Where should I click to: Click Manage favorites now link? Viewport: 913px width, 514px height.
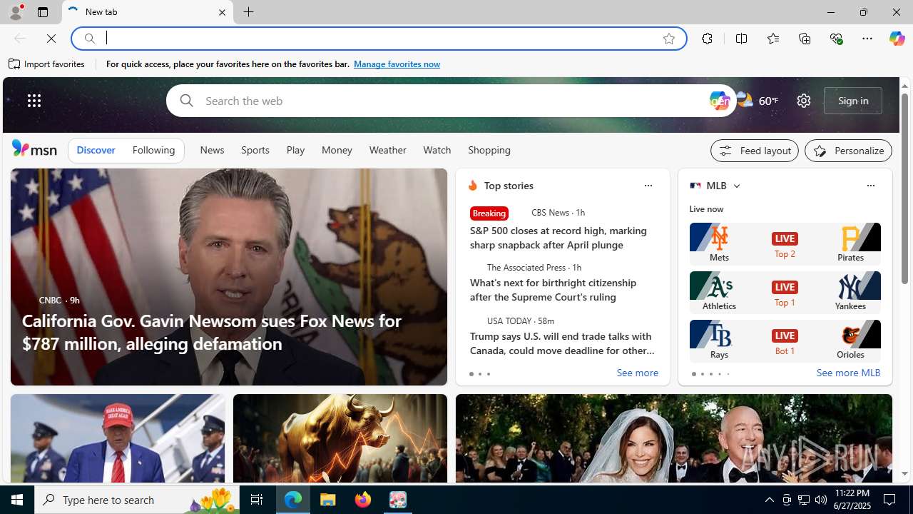coord(397,64)
